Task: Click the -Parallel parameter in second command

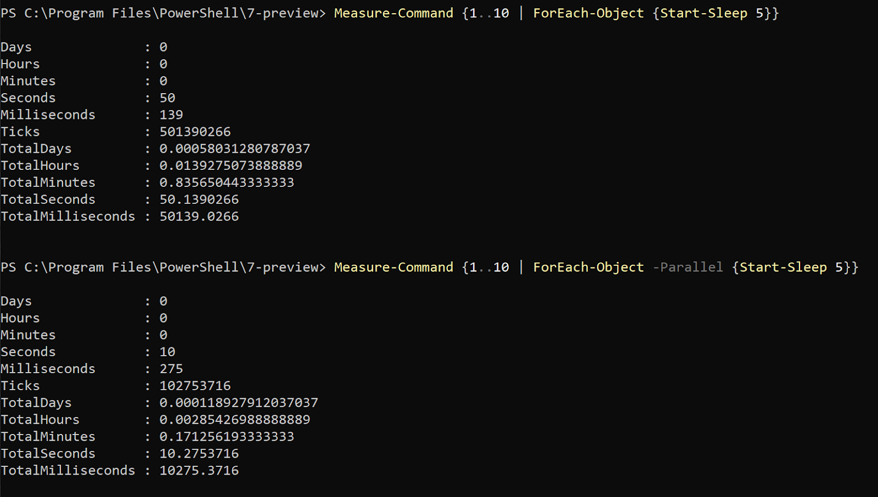Action: click(x=688, y=267)
